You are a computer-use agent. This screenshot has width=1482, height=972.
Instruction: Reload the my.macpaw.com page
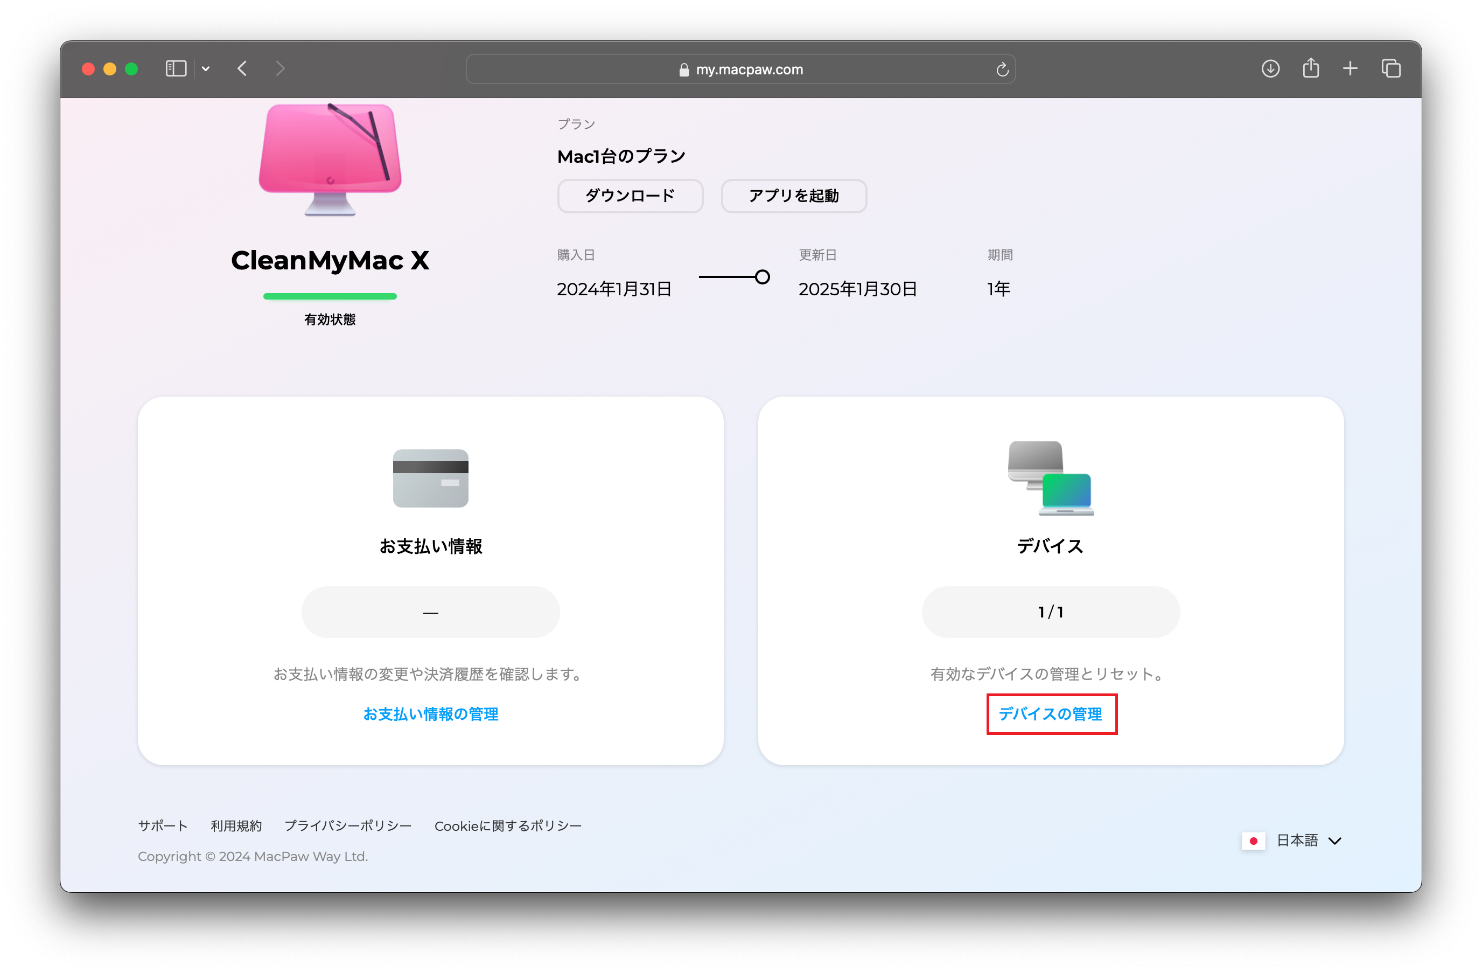pyautogui.click(x=1002, y=69)
